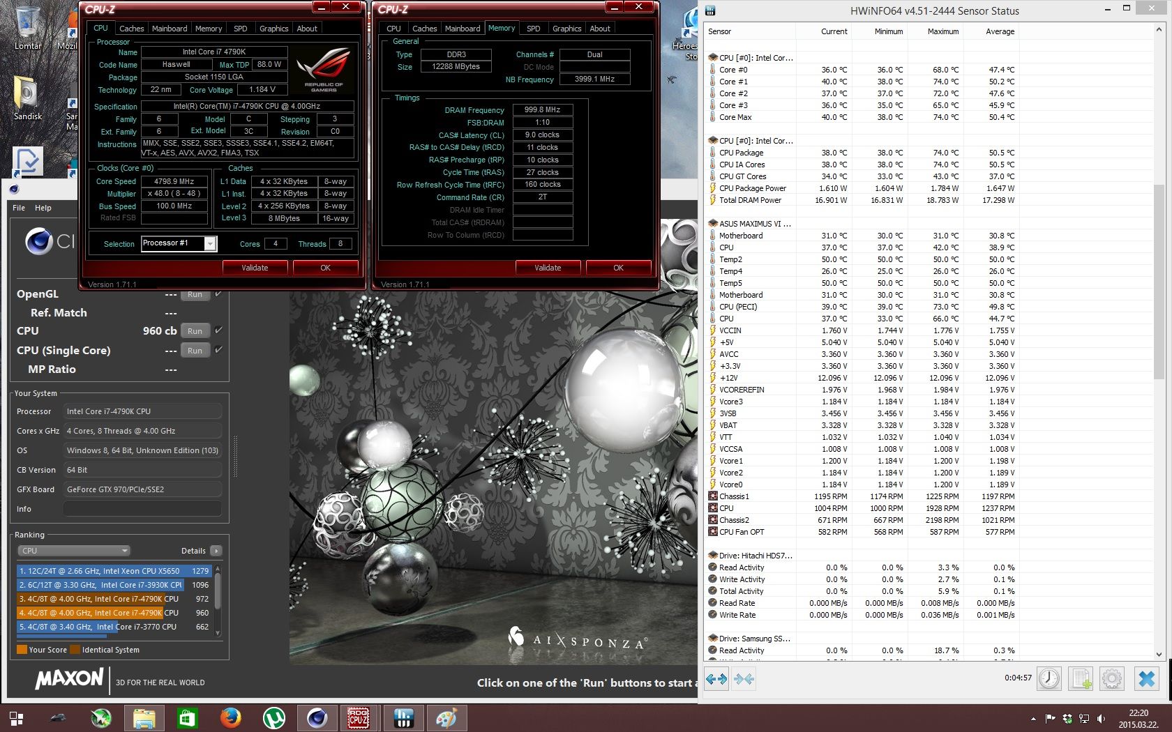Viewport: 1172px width, 732px height.
Task: Open the network status tray icon
Action: (x=1084, y=719)
